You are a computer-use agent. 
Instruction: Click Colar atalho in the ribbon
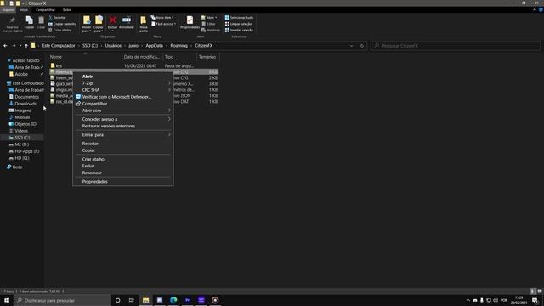(x=60, y=30)
